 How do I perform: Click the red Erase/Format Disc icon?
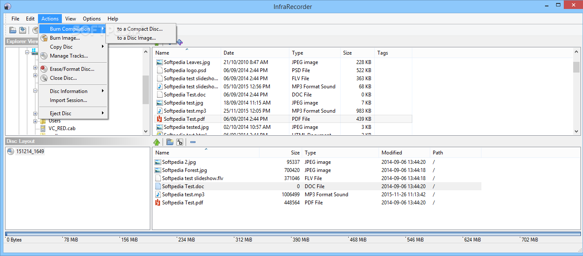pyautogui.click(x=44, y=69)
